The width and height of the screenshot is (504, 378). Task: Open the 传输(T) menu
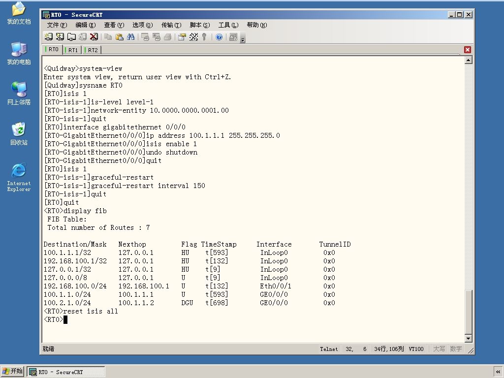[x=171, y=25]
